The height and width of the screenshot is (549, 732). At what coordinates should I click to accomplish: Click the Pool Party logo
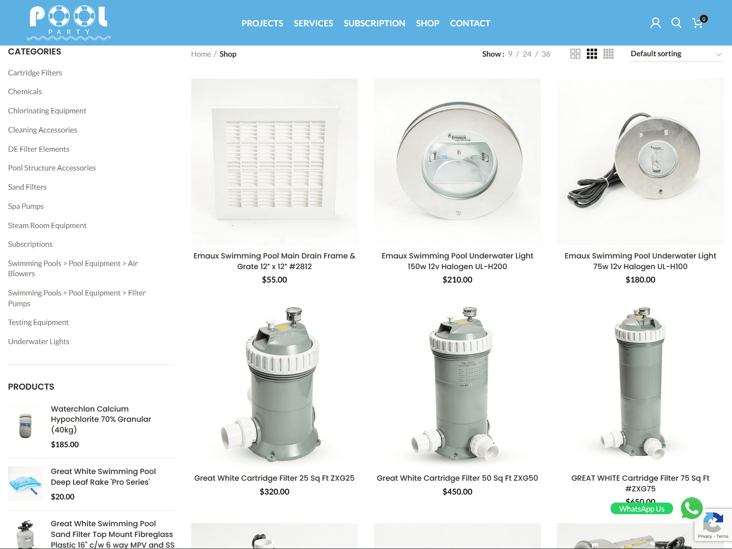point(68,23)
